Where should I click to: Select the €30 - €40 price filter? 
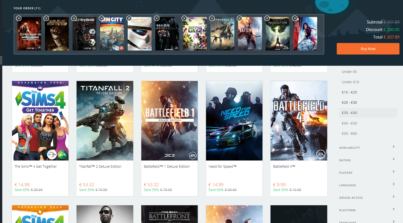pos(368,113)
